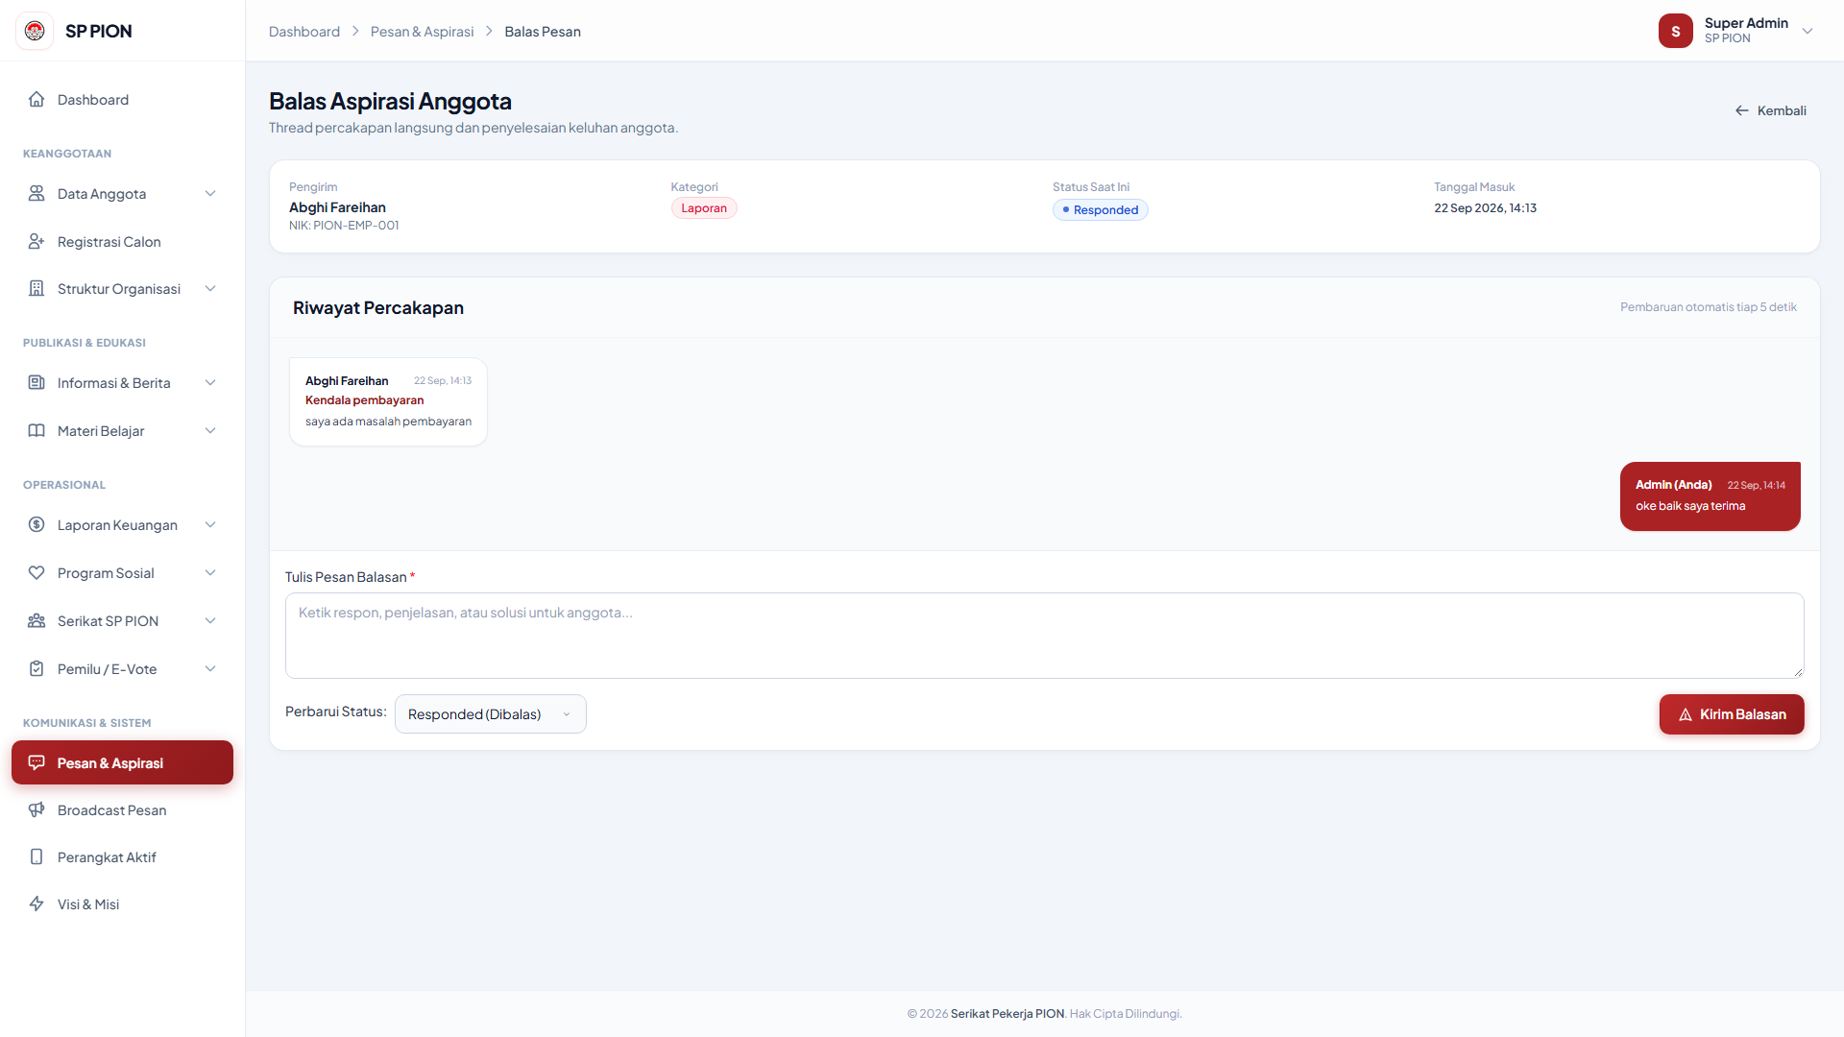The image size is (1844, 1037).
Task: Click the Laporan category badge
Action: tap(704, 208)
